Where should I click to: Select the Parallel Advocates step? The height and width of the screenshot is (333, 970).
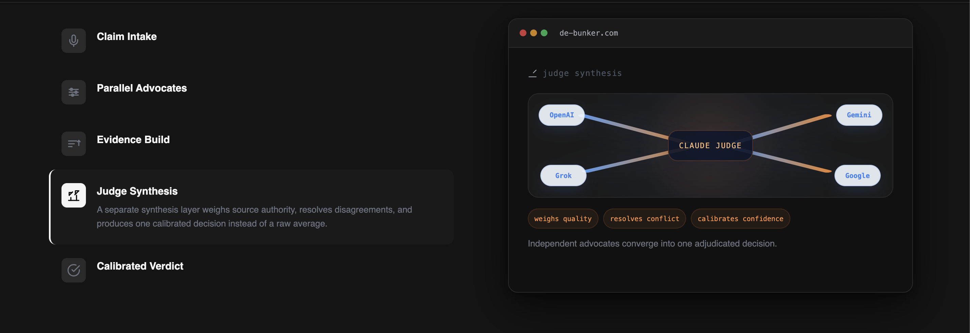coord(142,88)
